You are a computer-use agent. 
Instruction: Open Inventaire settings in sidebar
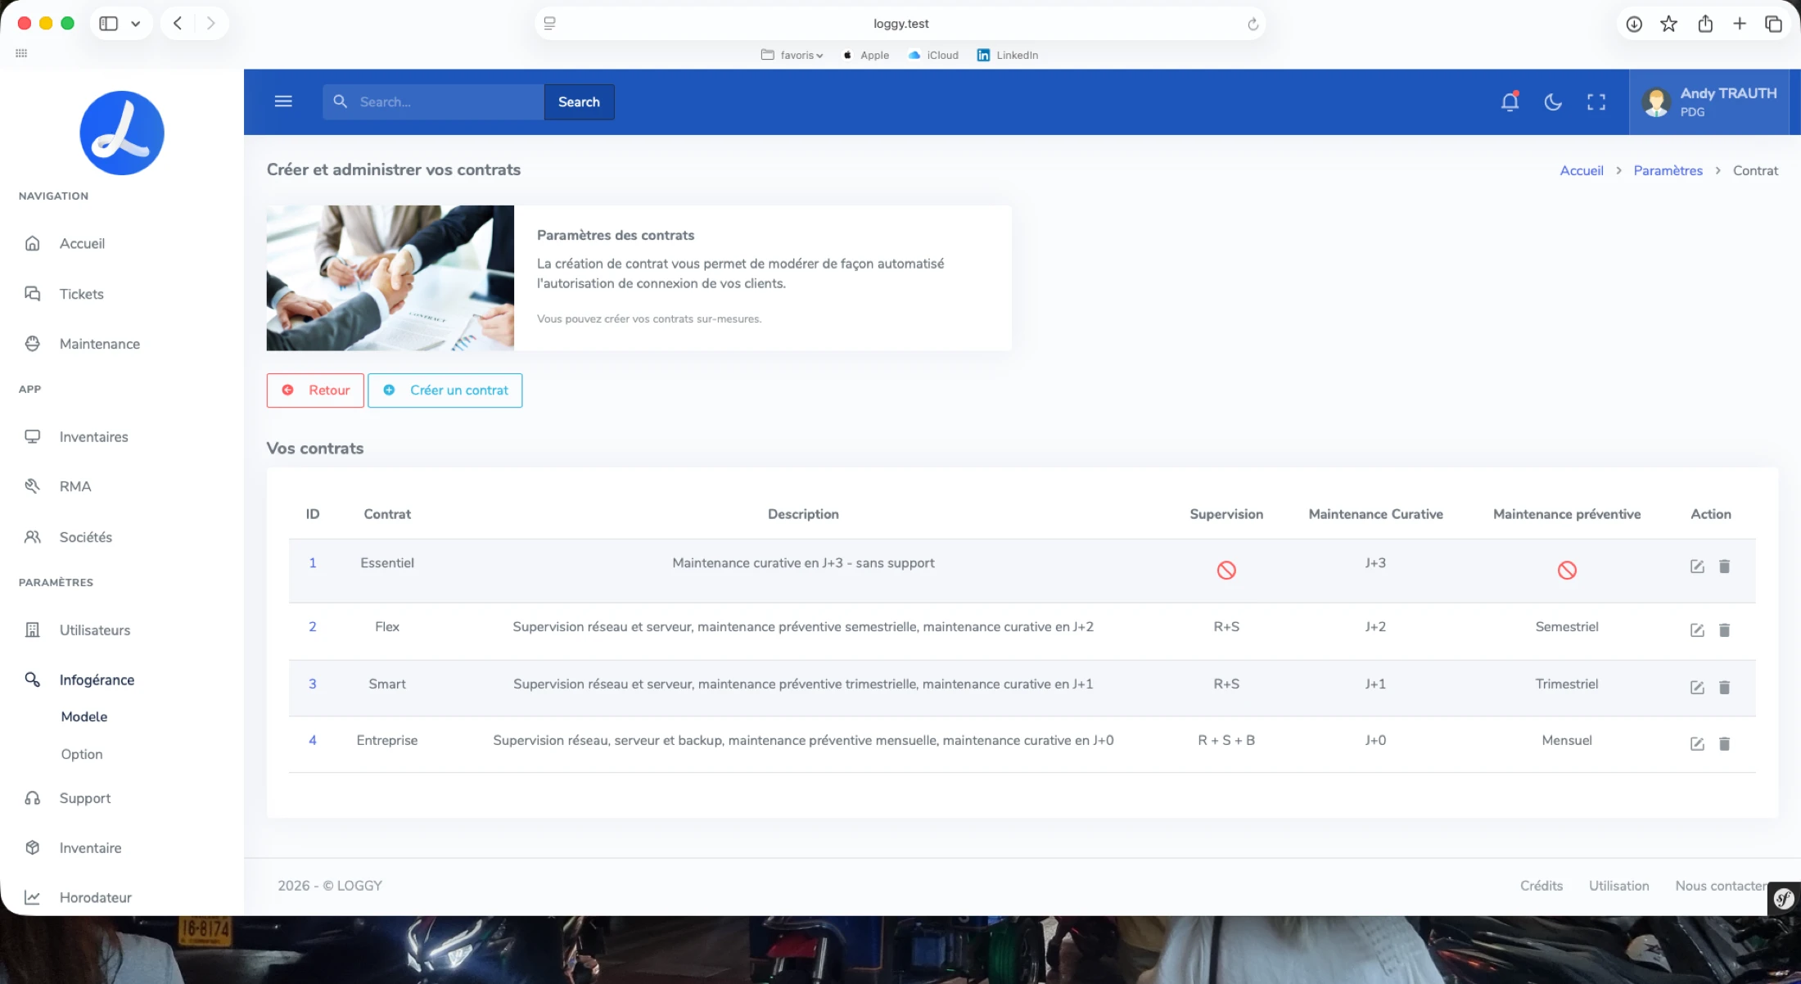coord(90,848)
